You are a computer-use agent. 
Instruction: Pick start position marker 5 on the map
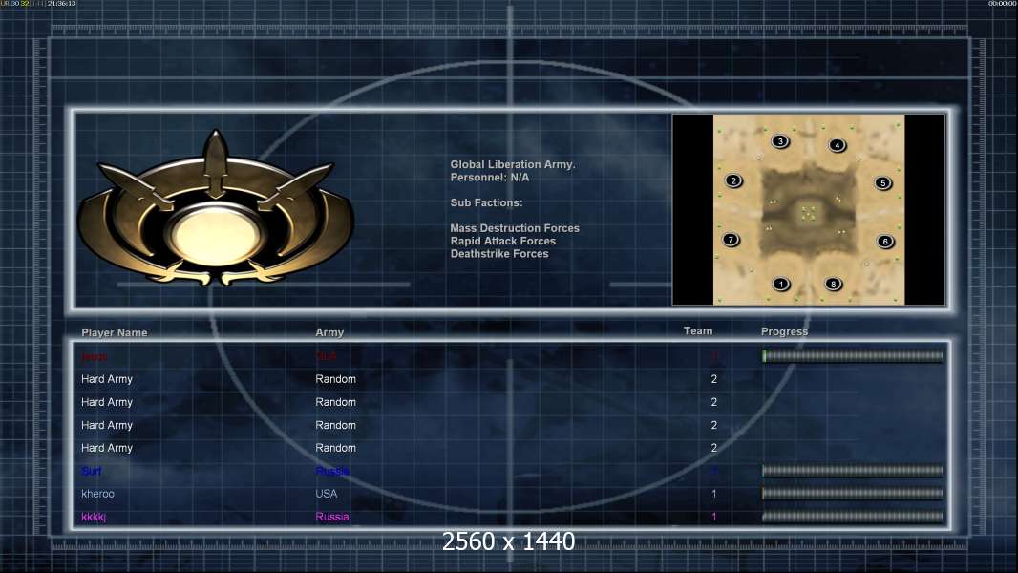click(x=883, y=183)
